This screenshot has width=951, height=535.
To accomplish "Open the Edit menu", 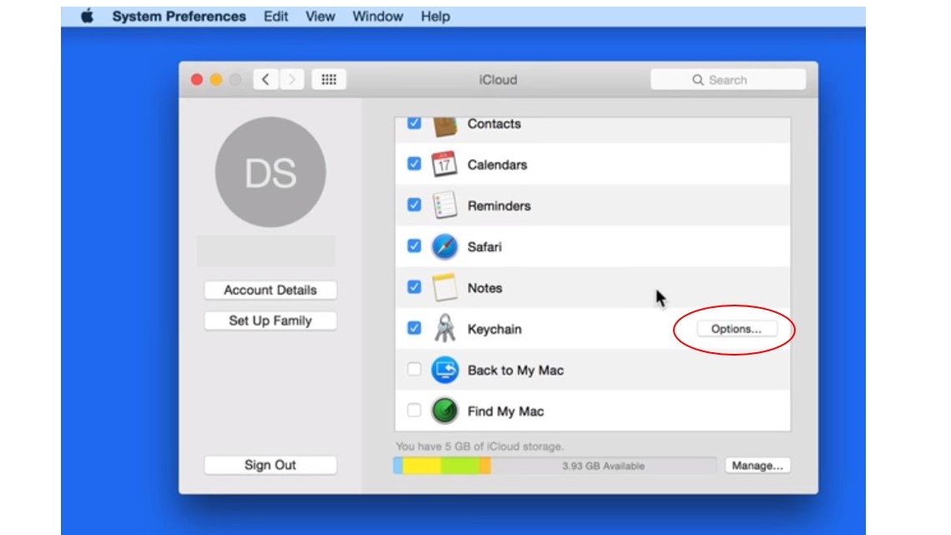I will (x=276, y=17).
